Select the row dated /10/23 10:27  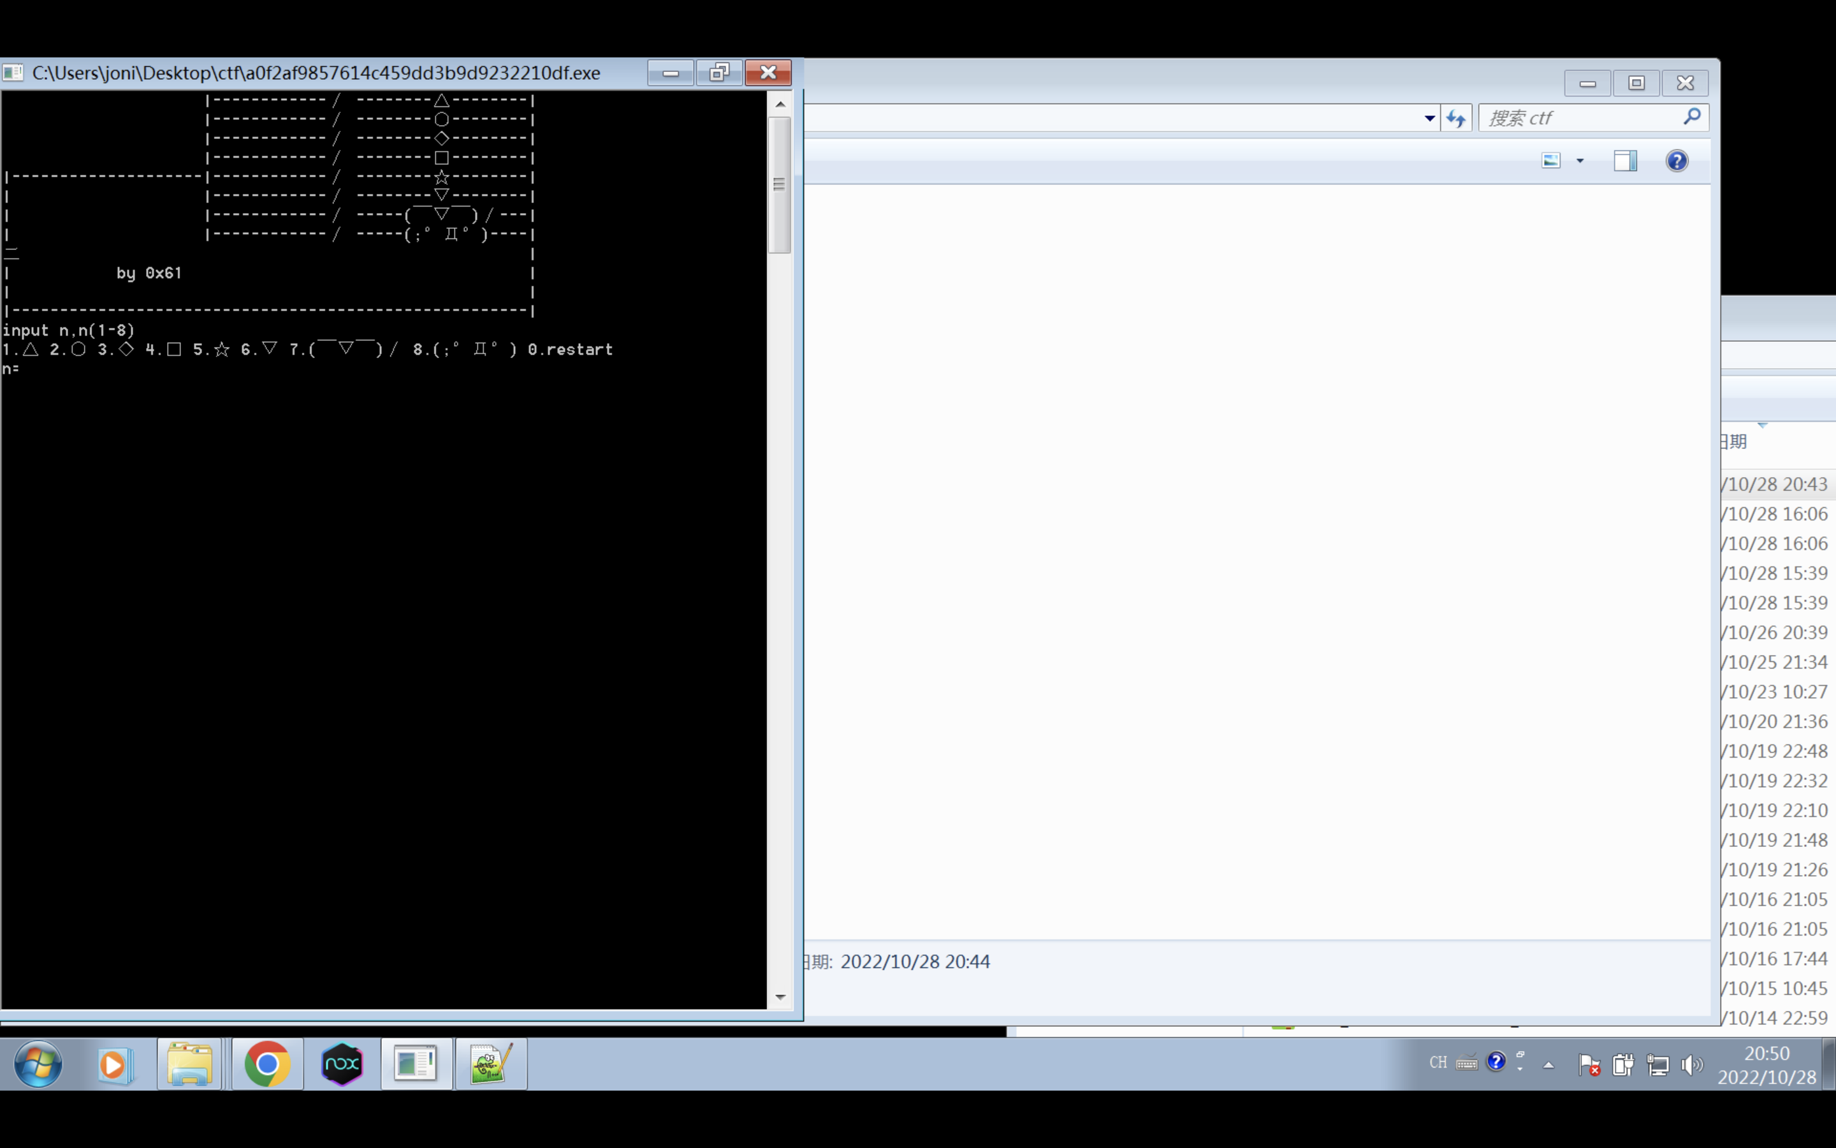1779,692
